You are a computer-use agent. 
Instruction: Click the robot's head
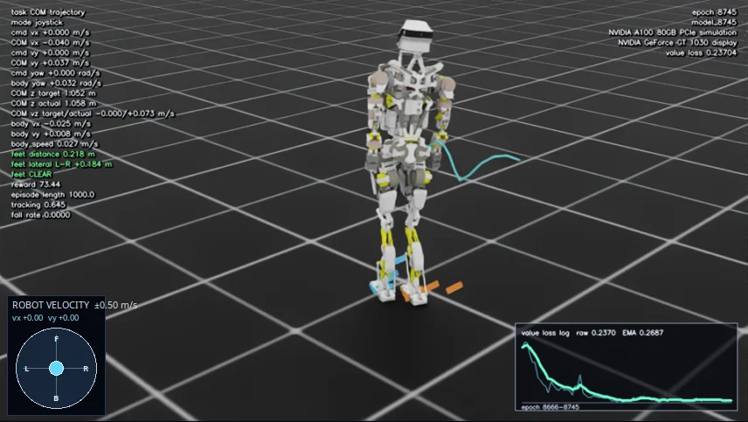click(x=415, y=35)
